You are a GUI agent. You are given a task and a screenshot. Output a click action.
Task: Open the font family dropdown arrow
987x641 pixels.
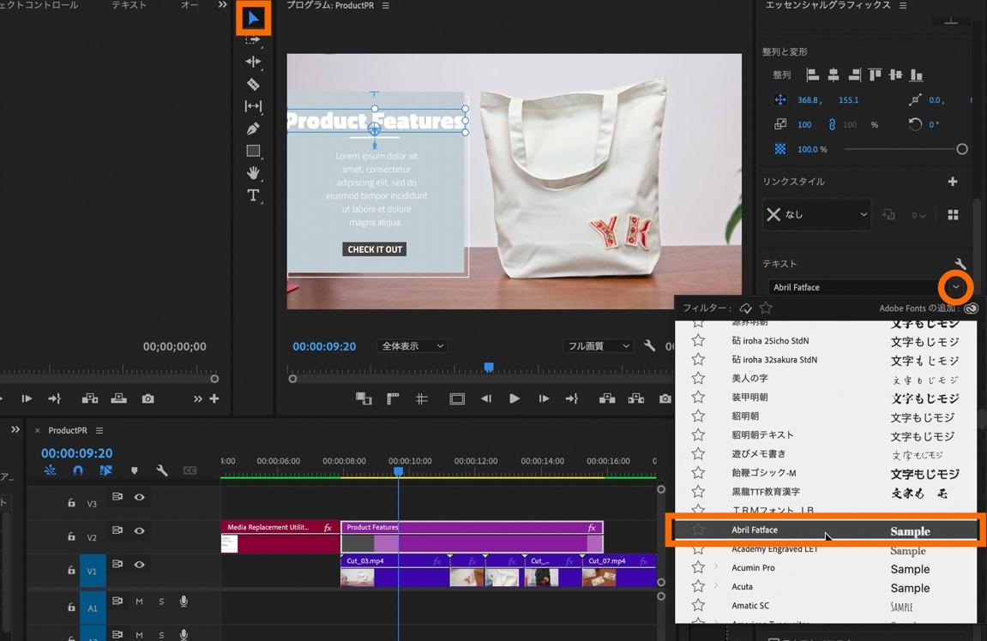[955, 287]
